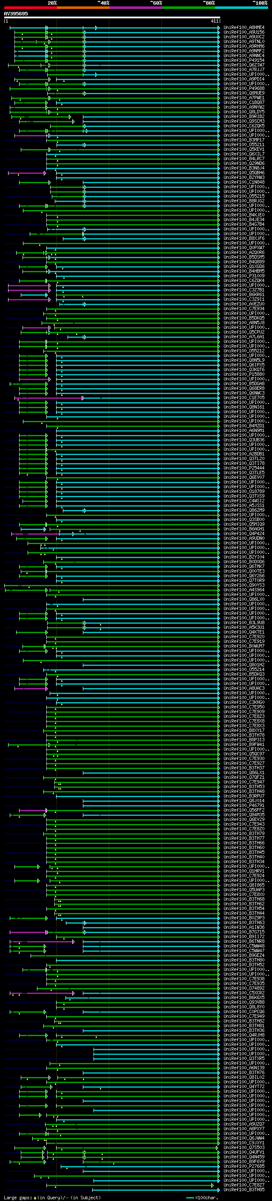Open hit UniRef100_Q3SB00
The width and height of the screenshot is (272, 1201).
(244, 520)
